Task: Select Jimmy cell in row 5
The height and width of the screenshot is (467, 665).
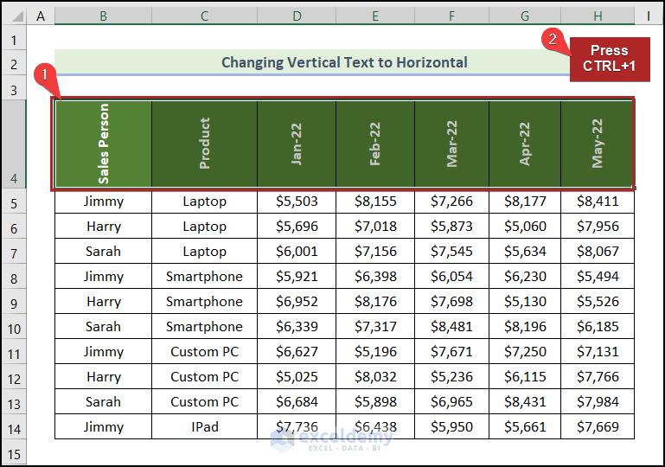Action: 103,201
